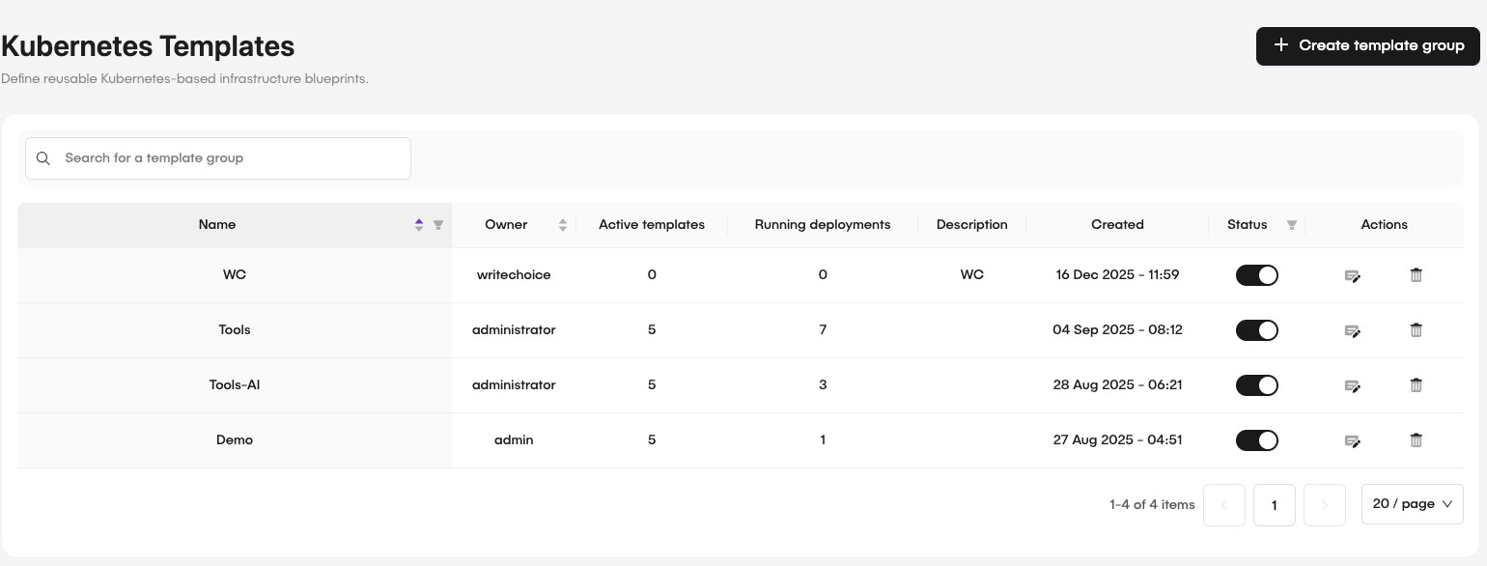Open the edit icon for the WC template group
This screenshot has width=1487, height=566.
click(1353, 275)
